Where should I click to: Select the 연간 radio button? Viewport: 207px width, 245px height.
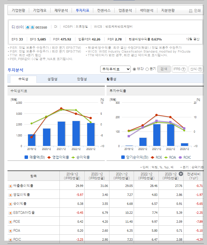134,69
